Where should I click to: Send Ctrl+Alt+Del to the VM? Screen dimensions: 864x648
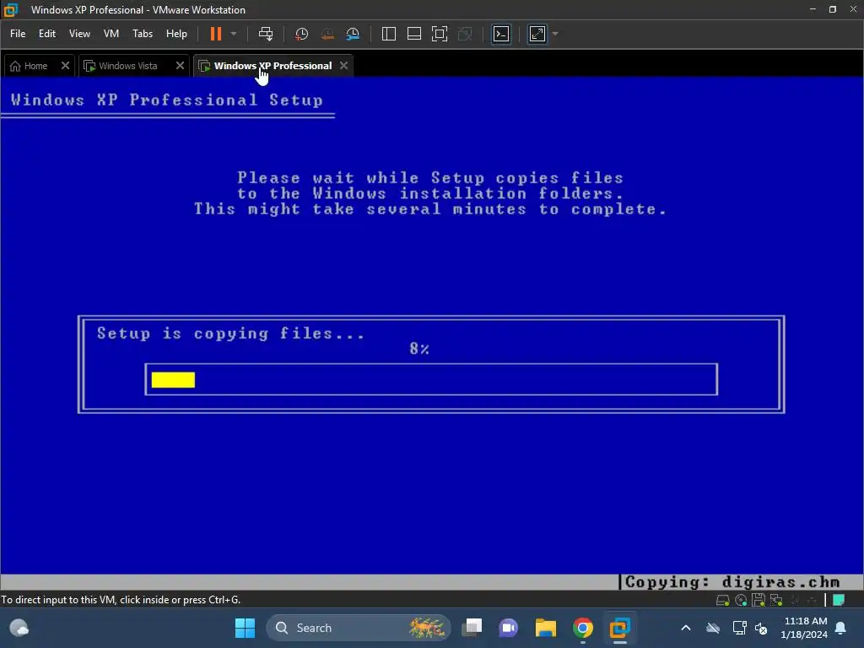266,34
